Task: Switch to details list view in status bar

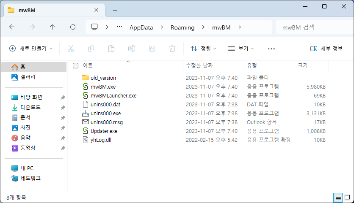Action: [x=338, y=198]
